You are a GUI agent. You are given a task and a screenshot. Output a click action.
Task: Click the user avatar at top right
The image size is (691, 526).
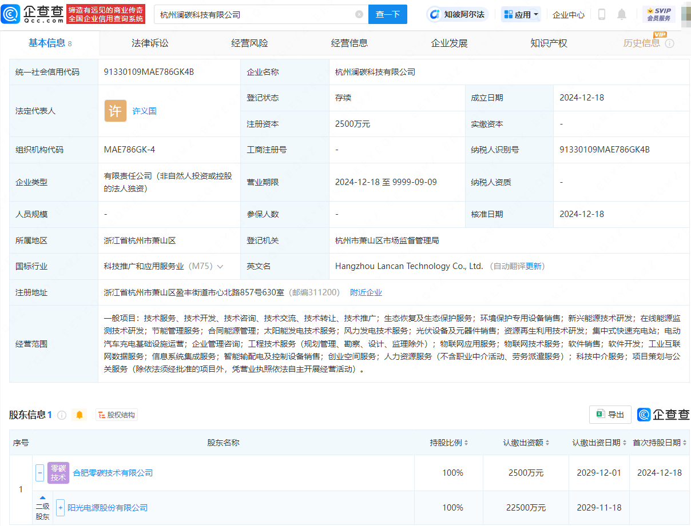pyautogui.click(x=686, y=14)
